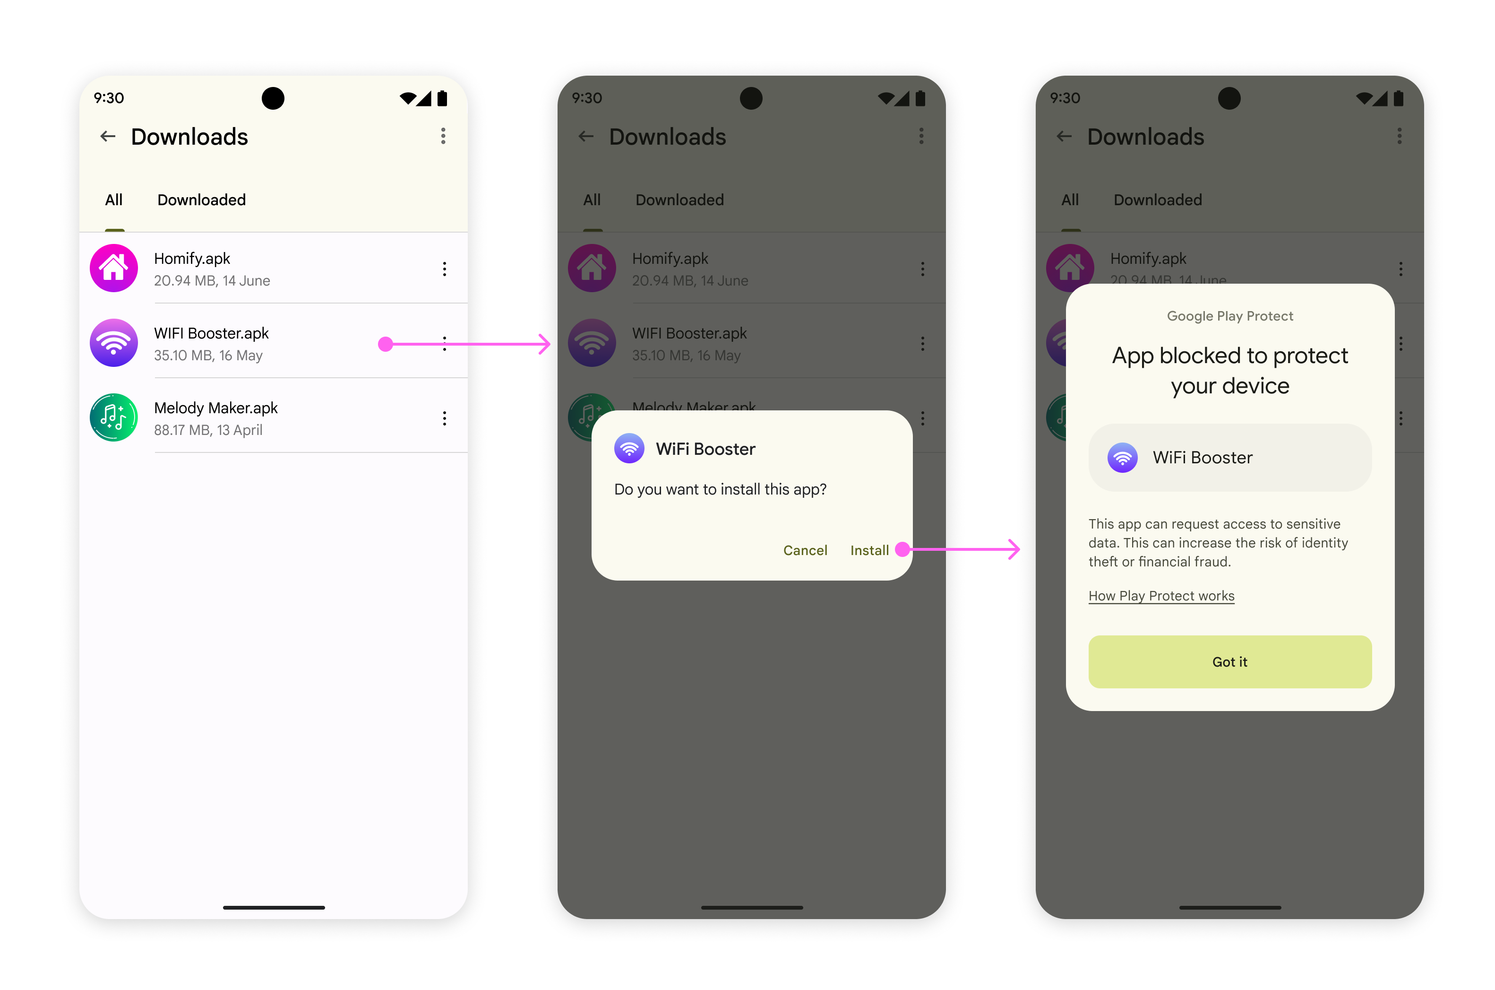Click Cancel in the WiFi Booster install dialog
The image size is (1495, 990).
804,549
